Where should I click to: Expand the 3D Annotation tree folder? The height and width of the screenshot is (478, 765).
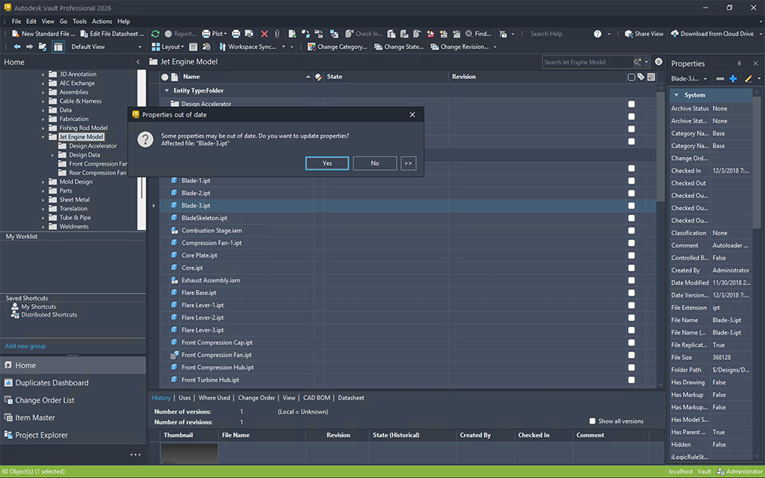tap(43, 74)
